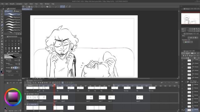The width and height of the screenshot is (200, 112).
Task: Switch to the Pen sub tool tab
Action: [8, 11]
